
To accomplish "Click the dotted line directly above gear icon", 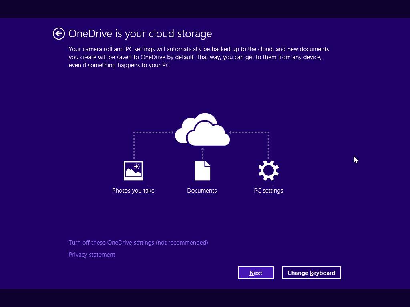I will coord(268,146).
